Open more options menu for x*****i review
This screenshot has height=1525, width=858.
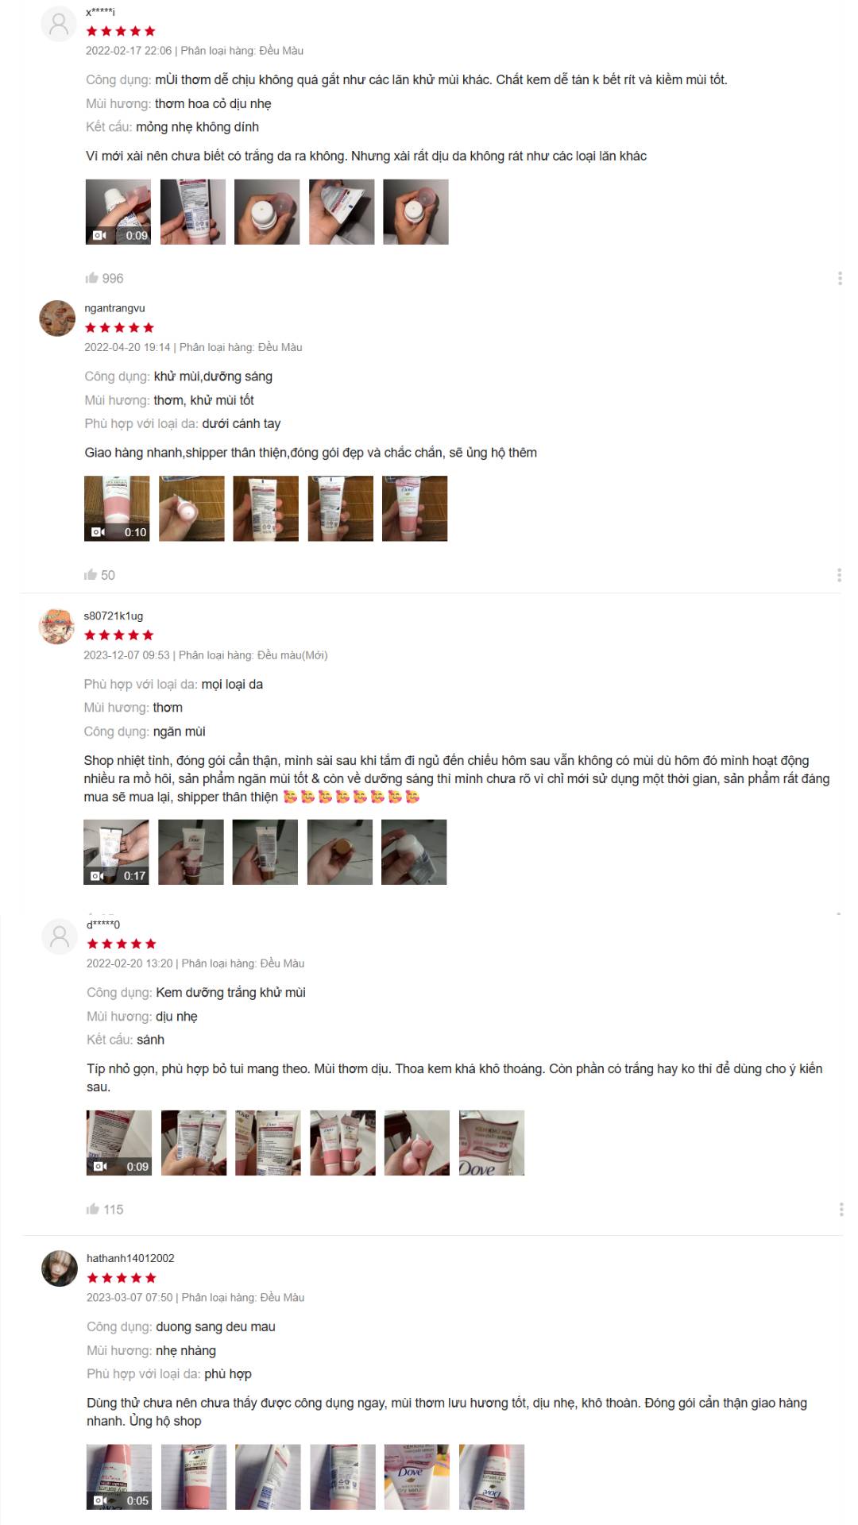tap(840, 278)
